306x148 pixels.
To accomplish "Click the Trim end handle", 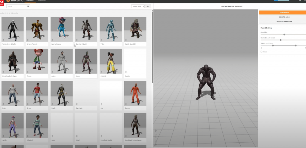I will (x=296, y=46).
